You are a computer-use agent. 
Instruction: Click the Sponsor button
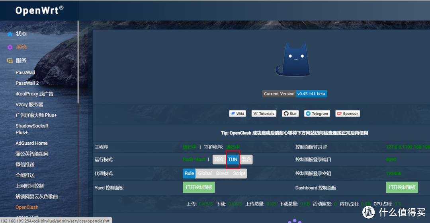click(x=348, y=113)
